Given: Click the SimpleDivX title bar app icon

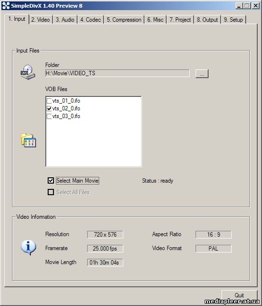Looking at the screenshot, I should 6,6.
